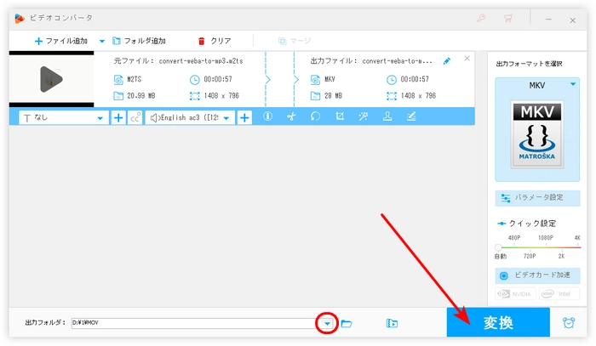Click フォルダ追加 (add folder) button

point(139,41)
